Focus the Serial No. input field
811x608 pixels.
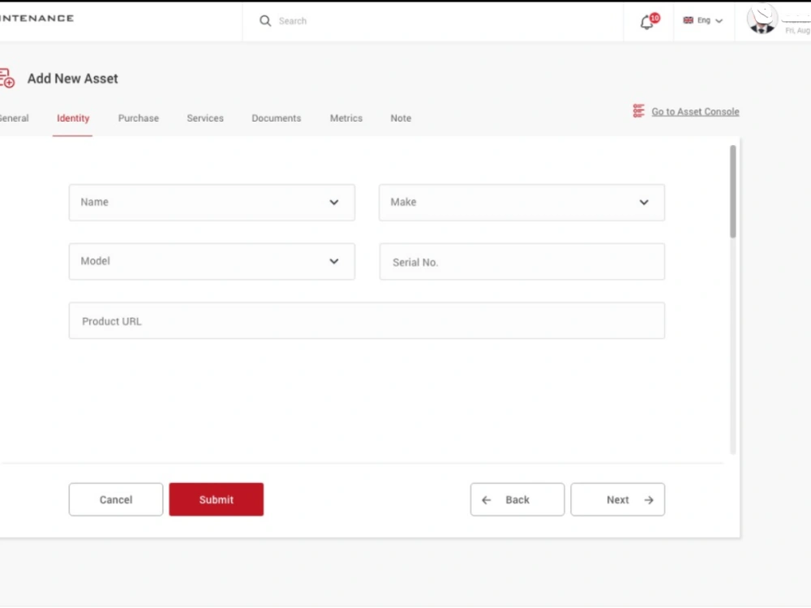tap(521, 262)
